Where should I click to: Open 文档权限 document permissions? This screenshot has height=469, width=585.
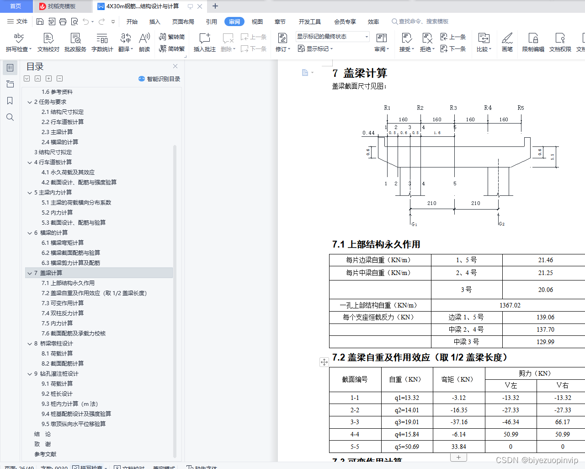click(x=560, y=43)
